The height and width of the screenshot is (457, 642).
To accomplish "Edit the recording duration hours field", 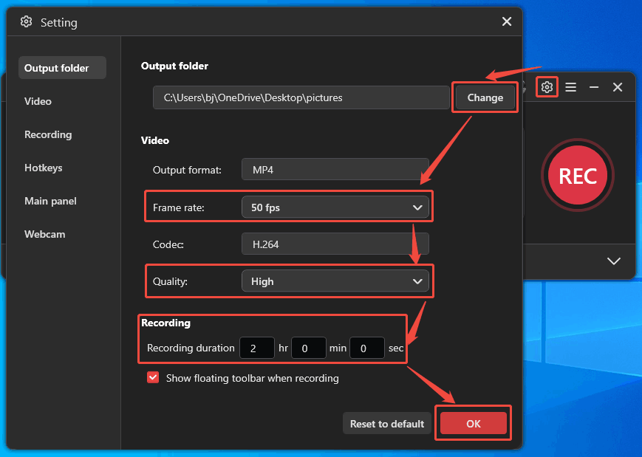I will tap(256, 348).
